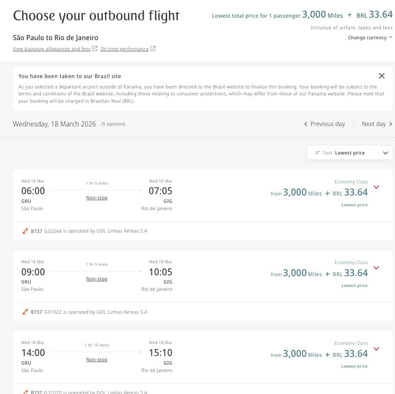Image resolution: width=395 pixels, height=394 pixels.
Task: Open the On time performance link
Action: pos(124,49)
